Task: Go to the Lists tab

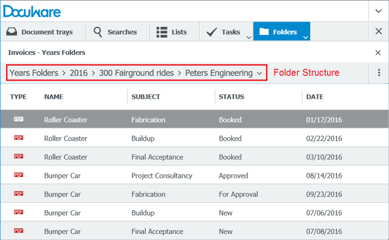Action: [172, 32]
